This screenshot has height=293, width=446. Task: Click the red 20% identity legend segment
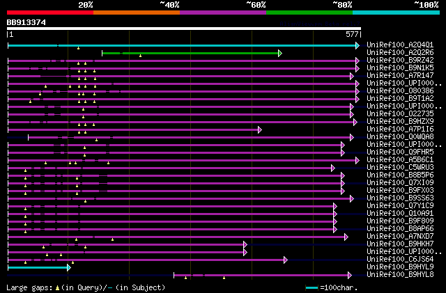(x=50, y=13)
